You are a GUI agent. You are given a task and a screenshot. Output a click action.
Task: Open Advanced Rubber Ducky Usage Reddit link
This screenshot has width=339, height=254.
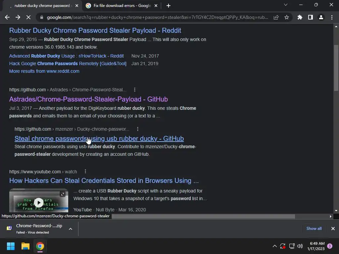pyautogui.click(x=66, y=56)
